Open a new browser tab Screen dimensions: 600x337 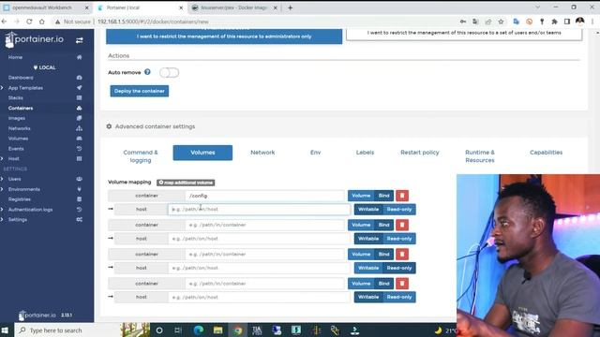click(290, 7)
